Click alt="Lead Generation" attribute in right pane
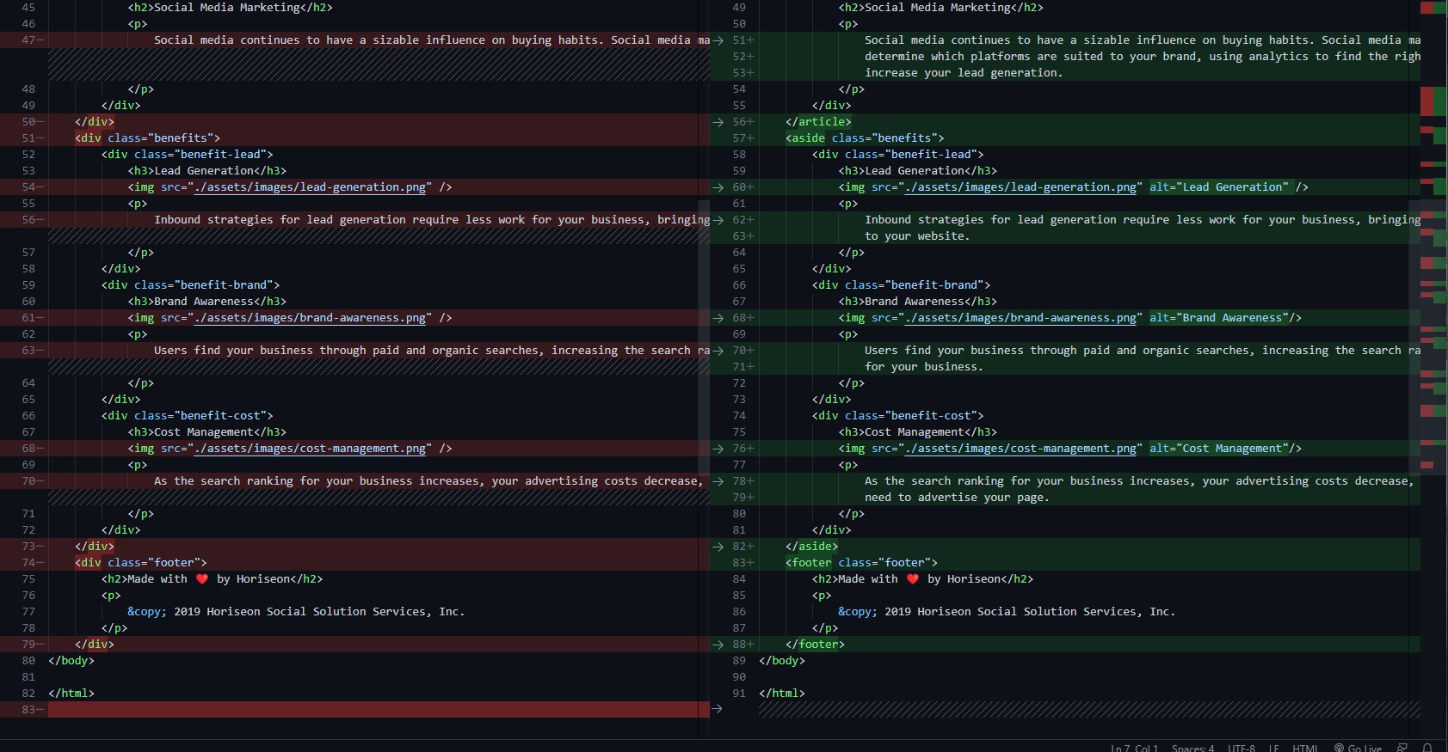 coord(1219,187)
